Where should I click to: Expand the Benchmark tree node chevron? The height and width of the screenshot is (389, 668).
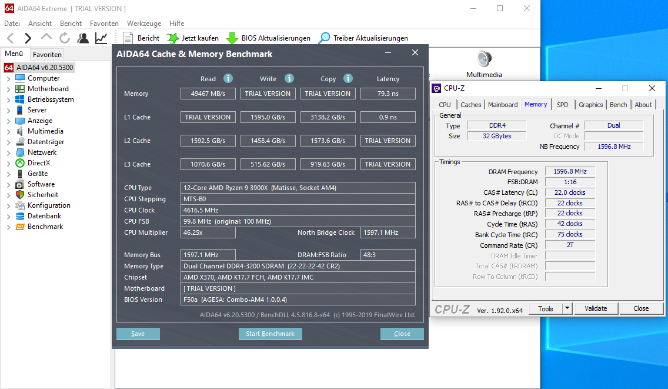pyautogui.click(x=8, y=227)
